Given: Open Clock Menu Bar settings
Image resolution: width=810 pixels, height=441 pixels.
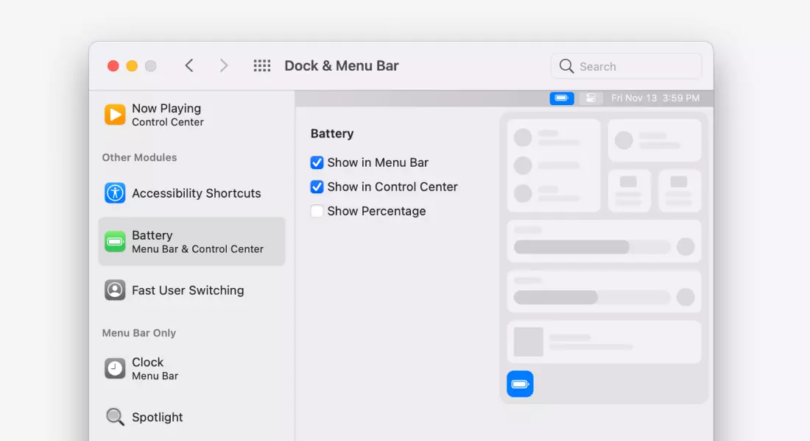Looking at the screenshot, I should click(191, 368).
